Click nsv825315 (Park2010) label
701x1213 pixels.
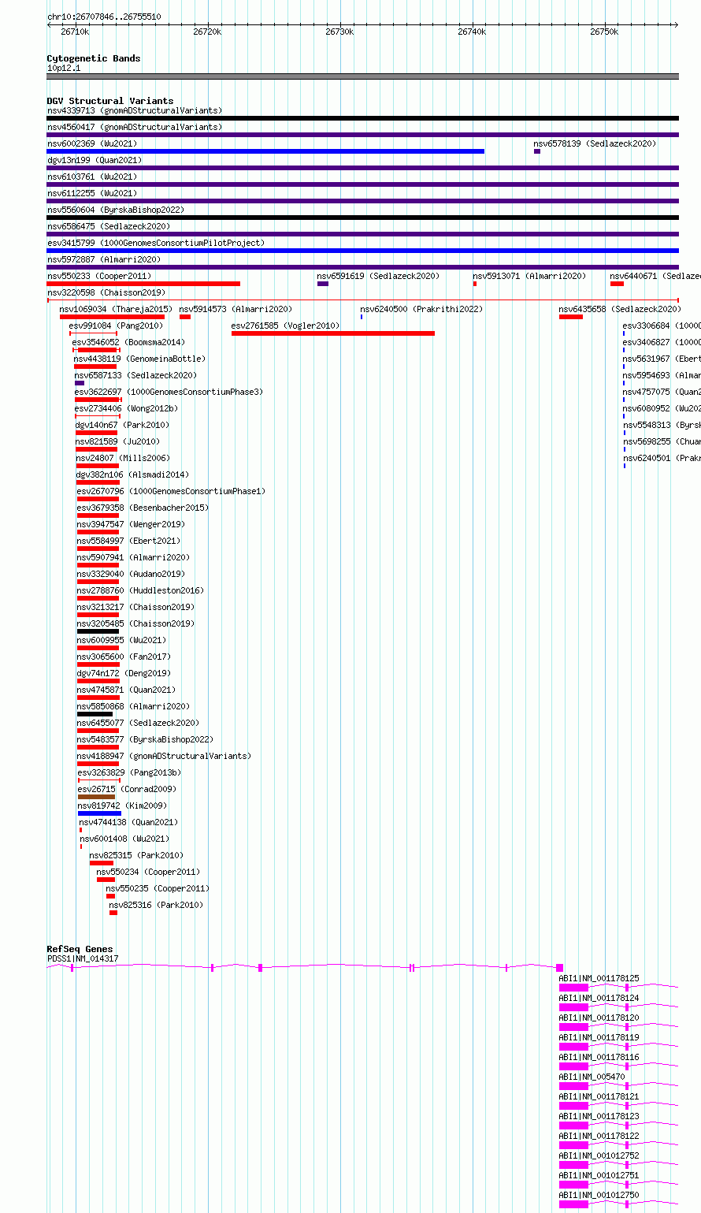[x=136, y=855]
